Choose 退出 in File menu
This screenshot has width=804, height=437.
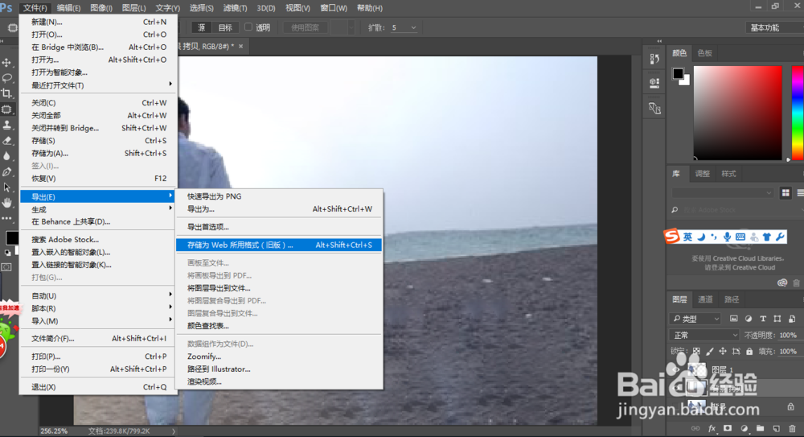pos(98,386)
